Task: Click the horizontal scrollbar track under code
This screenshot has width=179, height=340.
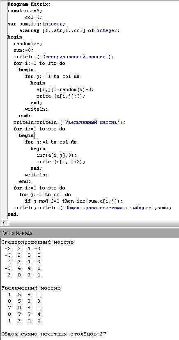Action: 93,223
